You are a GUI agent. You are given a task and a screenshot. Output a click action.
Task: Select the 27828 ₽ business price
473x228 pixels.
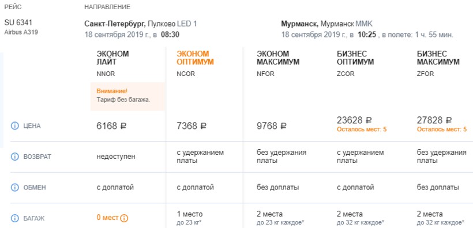coord(434,120)
